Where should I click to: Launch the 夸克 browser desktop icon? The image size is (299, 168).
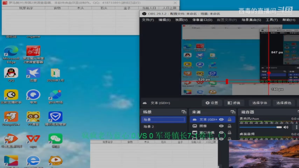point(33,97)
